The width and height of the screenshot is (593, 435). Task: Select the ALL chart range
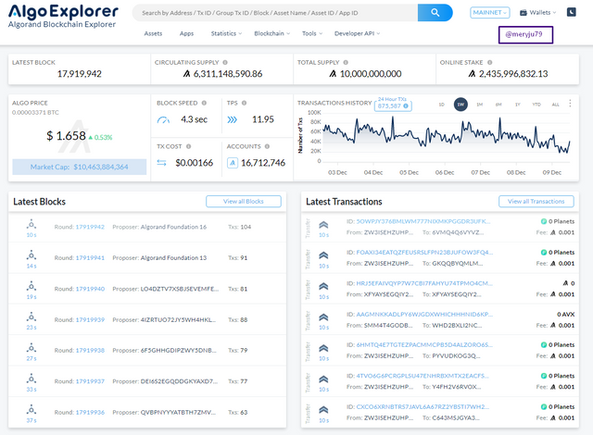[x=555, y=105]
